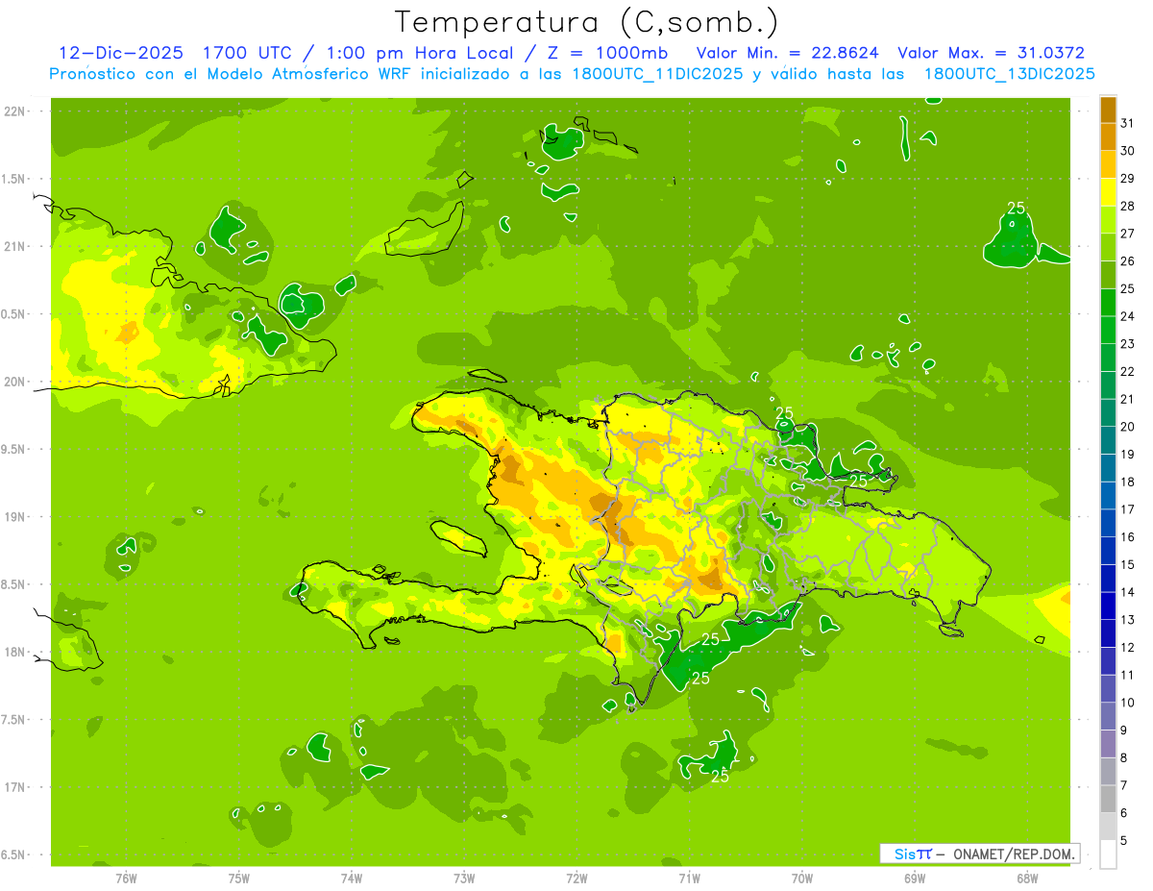This screenshot has width=1153, height=891.
Task: Click the '20N' latitude axis label
Action: coord(15,382)
